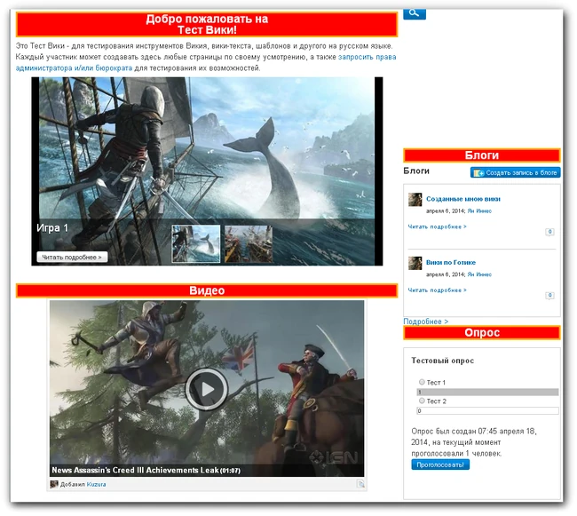Select the whale slider thumbnail
The image size is (577, 516).
pyautogui.click(x=196, y=244)
